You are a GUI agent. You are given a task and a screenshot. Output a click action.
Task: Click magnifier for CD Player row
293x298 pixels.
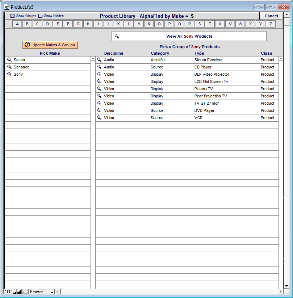[x=99, y=67]
